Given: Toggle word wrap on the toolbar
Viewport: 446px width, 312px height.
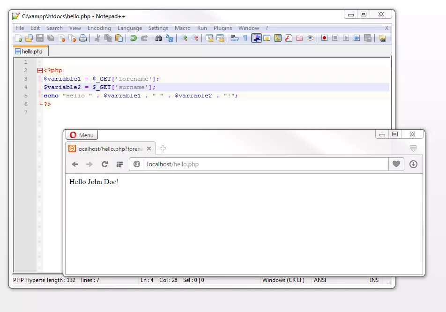Looking at the screenshot, I should pos(235,38).
